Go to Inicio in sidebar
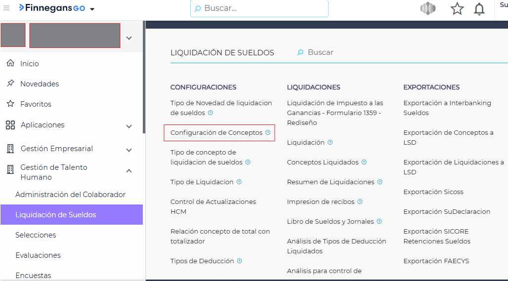The width and height of the screenshot is (508, 281). coord(29,64)
